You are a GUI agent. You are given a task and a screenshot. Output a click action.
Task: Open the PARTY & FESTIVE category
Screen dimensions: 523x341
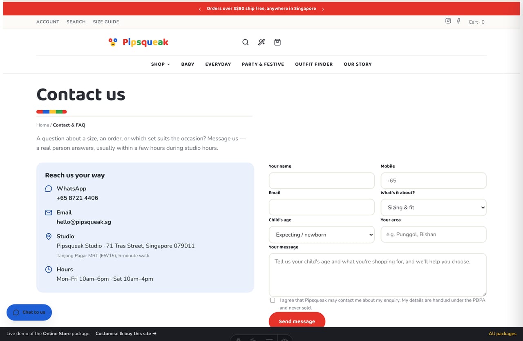click(x=263, y=64)
